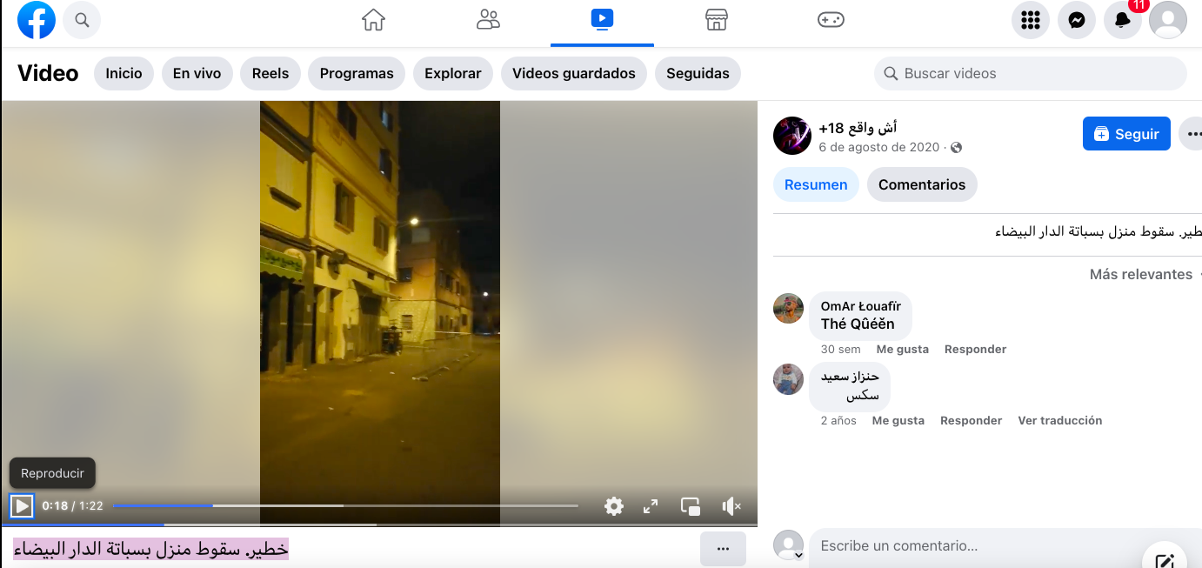The height and width of the screenshot is (568, 1202).
Task: Open Facebook search magnifier
Action: [x=82, y=20]
